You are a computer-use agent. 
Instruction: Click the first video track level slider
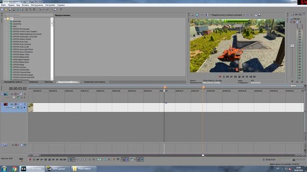14,97
